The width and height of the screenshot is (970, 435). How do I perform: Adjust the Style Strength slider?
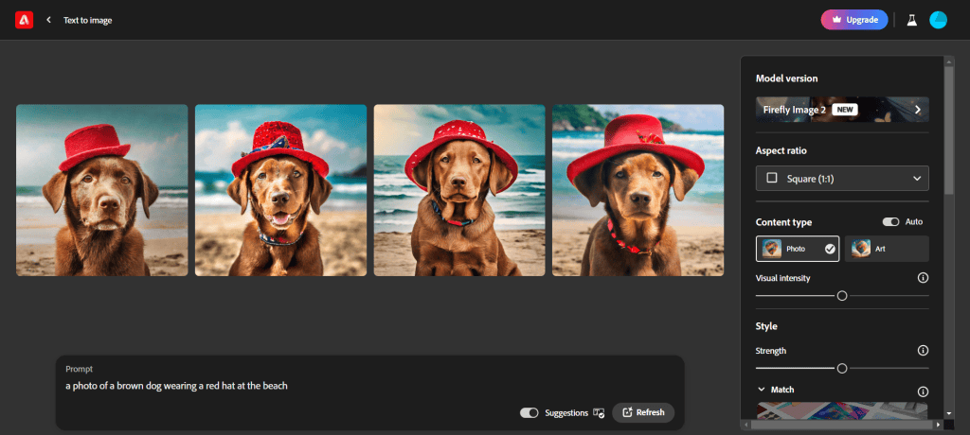coord(842,368)
